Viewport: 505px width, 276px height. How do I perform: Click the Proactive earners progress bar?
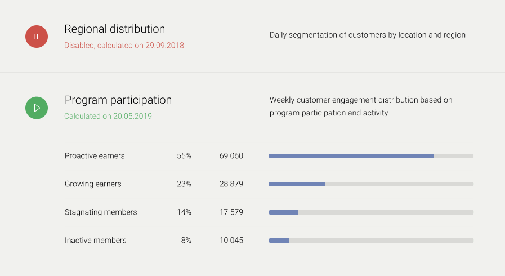371,156
